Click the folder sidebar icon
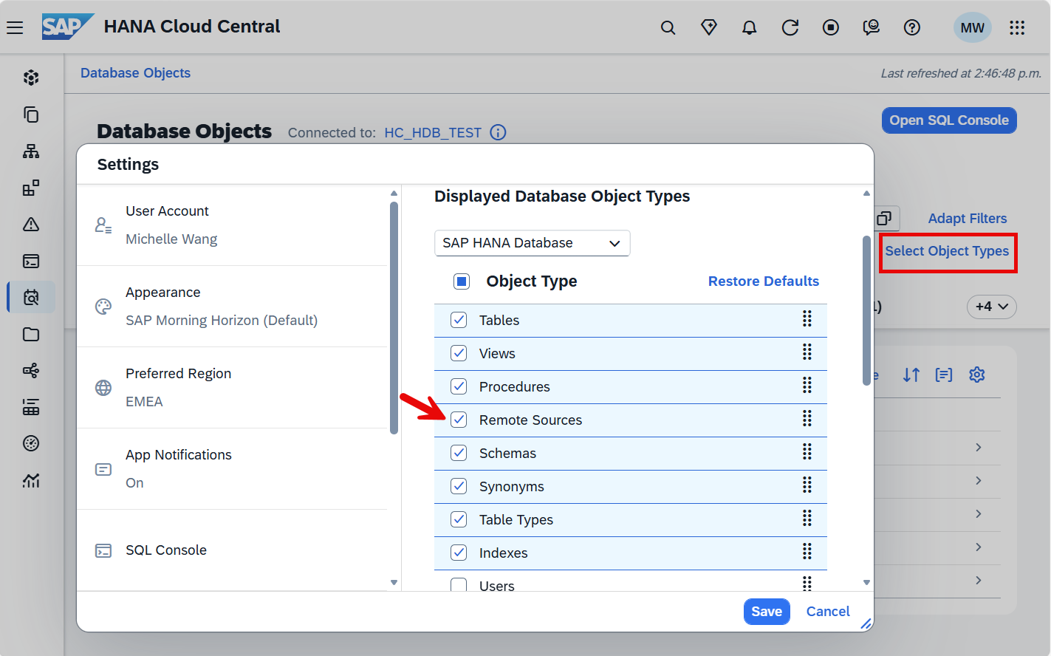The height and width of the screenshot is (656, 1051). click(x=31, y=335)
